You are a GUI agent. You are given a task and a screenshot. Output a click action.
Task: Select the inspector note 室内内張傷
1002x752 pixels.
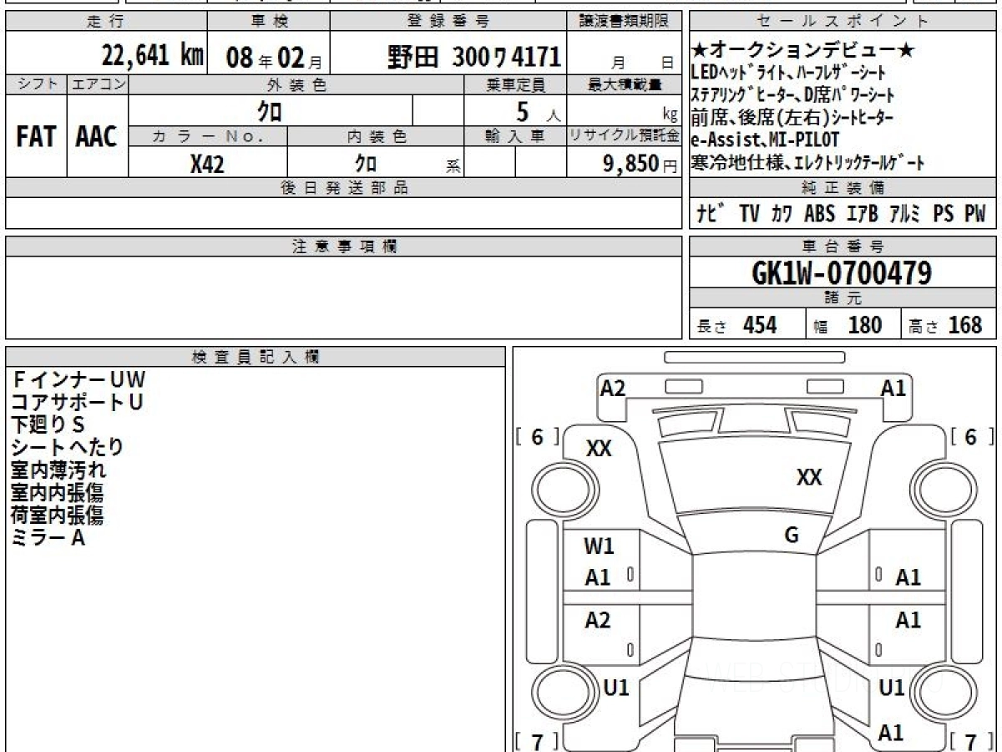[x=58, y=492]
